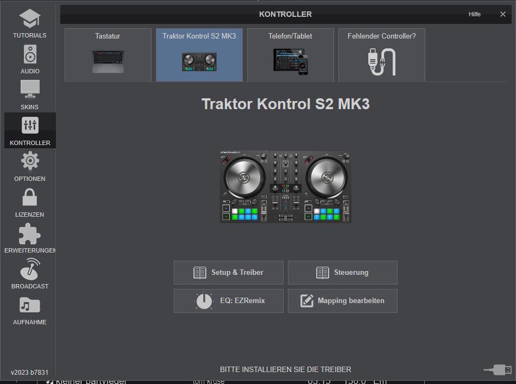Click the Traktor Kontrol S2 MK3 heading

click(x=285, y=104)
